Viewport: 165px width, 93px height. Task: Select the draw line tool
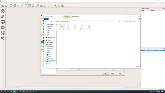52,6
